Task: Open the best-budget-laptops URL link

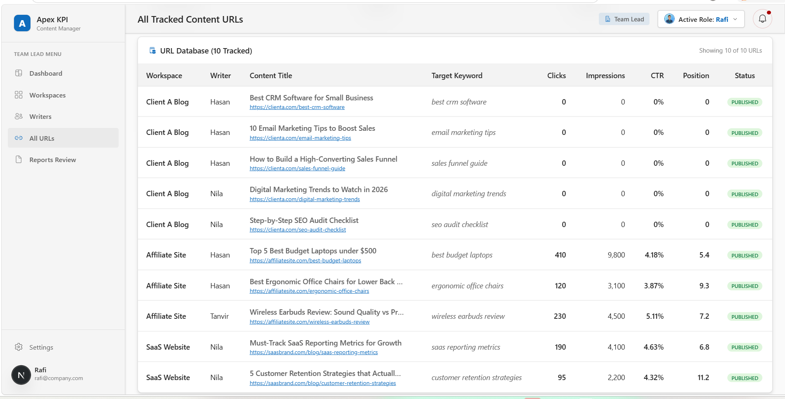Action: click(x=305, y=261)
